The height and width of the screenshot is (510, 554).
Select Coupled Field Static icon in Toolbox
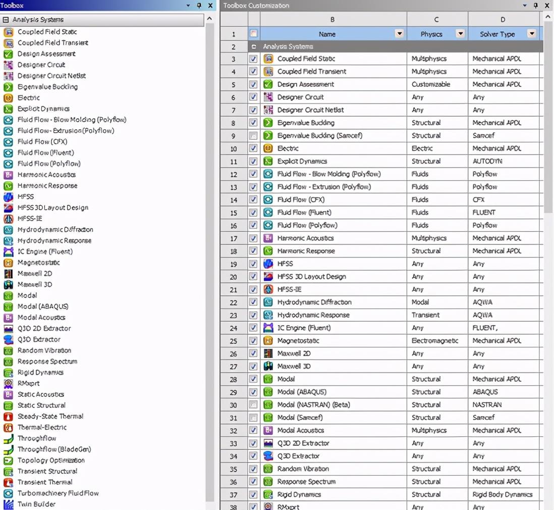pos(8,32)
